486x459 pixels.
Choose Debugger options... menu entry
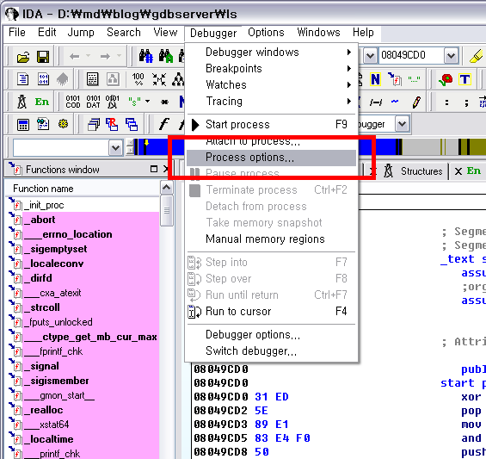(271, 335)
